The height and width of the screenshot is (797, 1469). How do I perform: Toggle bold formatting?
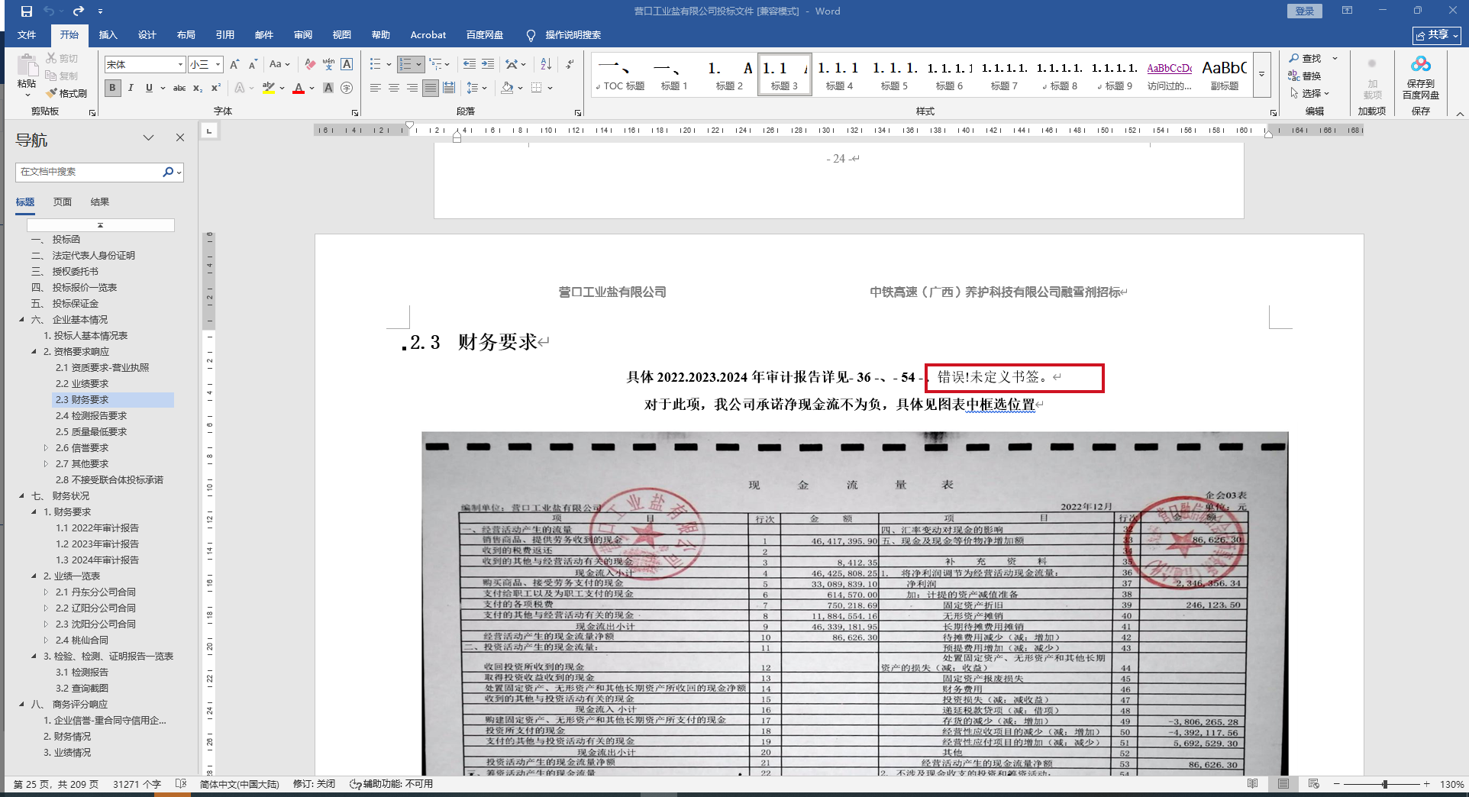pos(113,88)
